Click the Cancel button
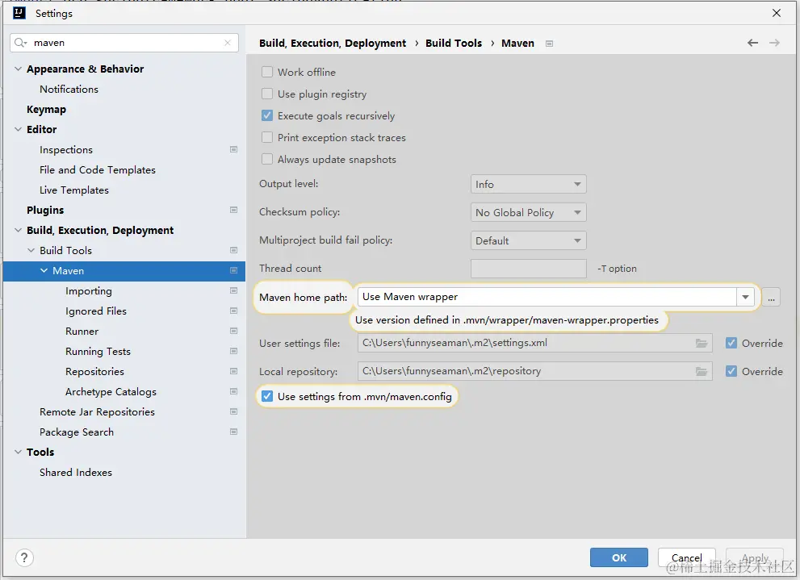800x580 pixels. pyautogui.click(x=686, y=557)
